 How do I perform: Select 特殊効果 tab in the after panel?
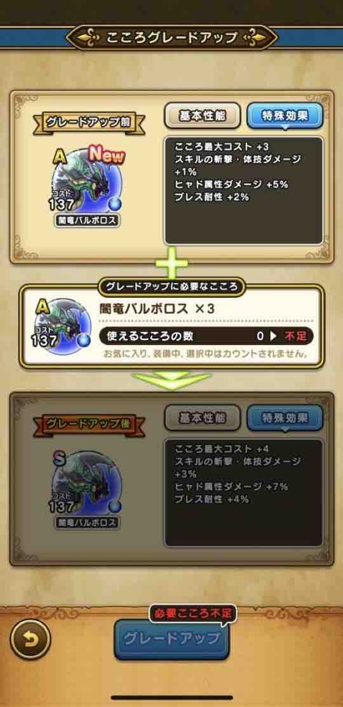(x=285, y=418)
